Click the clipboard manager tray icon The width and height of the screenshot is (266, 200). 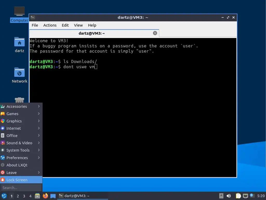(x=238, y=196)
